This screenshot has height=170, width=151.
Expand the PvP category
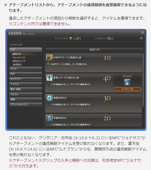[x=26, y=74]
